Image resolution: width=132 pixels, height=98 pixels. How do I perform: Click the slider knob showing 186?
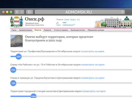(13, 83)
